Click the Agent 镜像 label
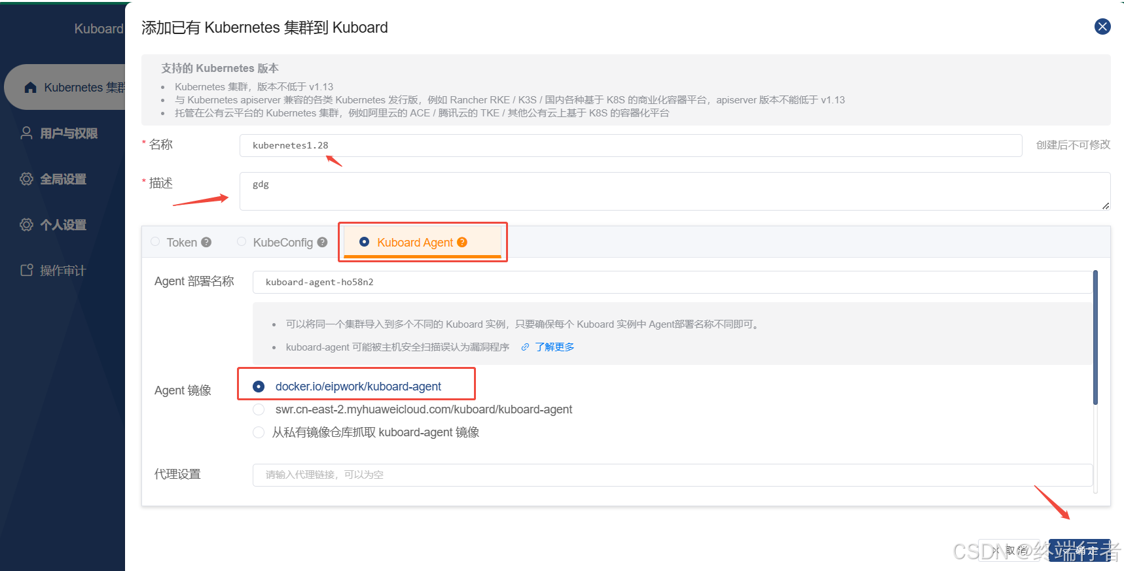Screen dimensions: 1124x571 click(183, 390)
